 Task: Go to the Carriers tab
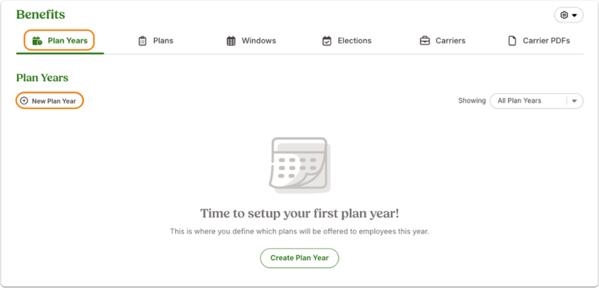(x=442, y=41)
